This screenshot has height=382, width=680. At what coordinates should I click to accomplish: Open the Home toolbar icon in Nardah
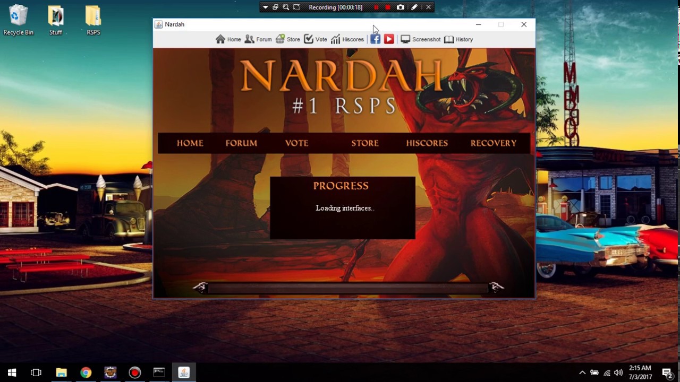pos(220,39)
